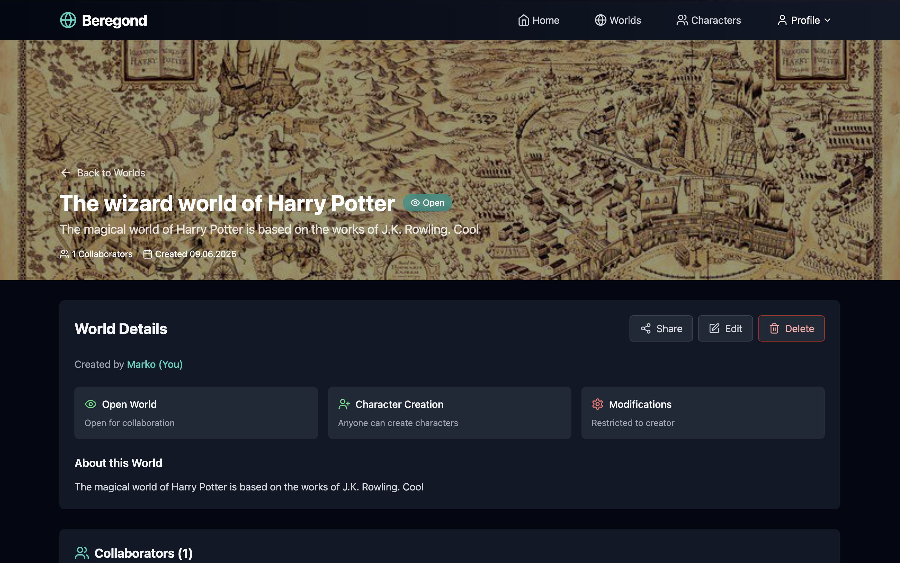The height and width of the screenshot is (563, 900).
Task: Expand the Profile dropdown chevron
Action: coord(827,20)
